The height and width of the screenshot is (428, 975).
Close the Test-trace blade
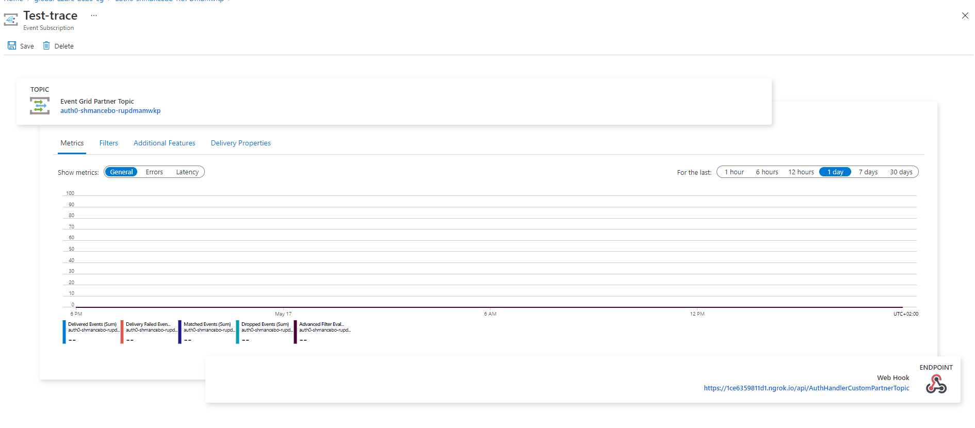coord(965,15)
